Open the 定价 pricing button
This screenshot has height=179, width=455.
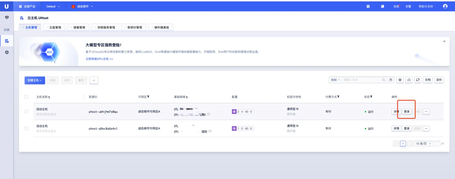click(439, 80)
